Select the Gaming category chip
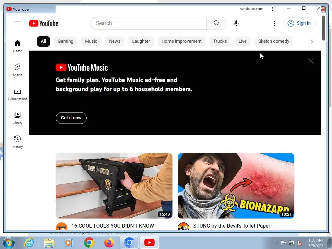Image resolution: width=332 pixels, height=249 pixels. (x=65, y=41)
